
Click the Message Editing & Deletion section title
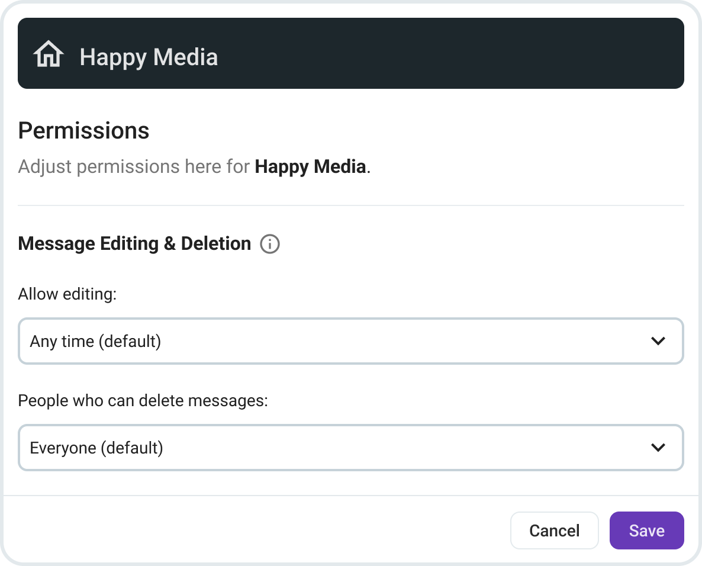tap(134, 243)
